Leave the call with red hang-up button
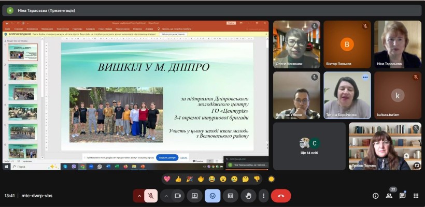 pyautogui.click(x=281, y=196)
